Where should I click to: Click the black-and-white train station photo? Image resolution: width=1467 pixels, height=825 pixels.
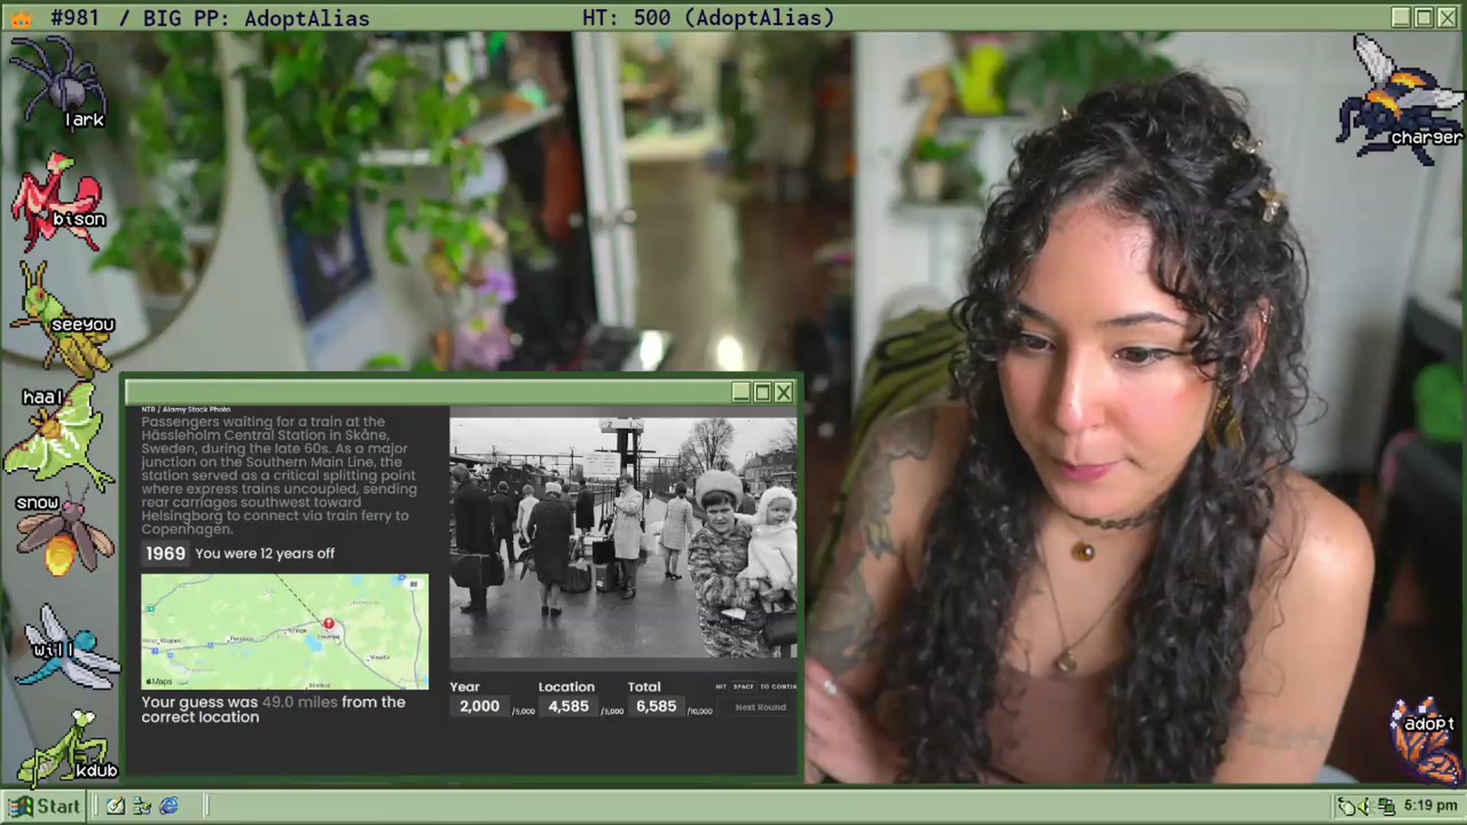623,538
